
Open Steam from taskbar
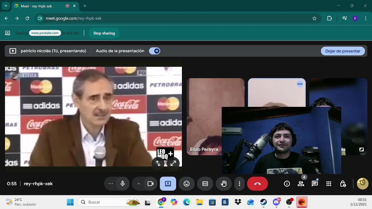(x=264, y=202)
